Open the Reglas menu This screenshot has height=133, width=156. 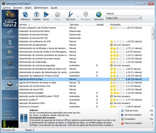28,8
